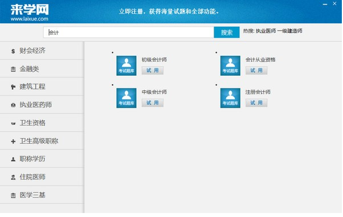The height and width of the screenshot is (217, 343).
Task: Switch to the 卫生资格 category
Action: point(42,123)
